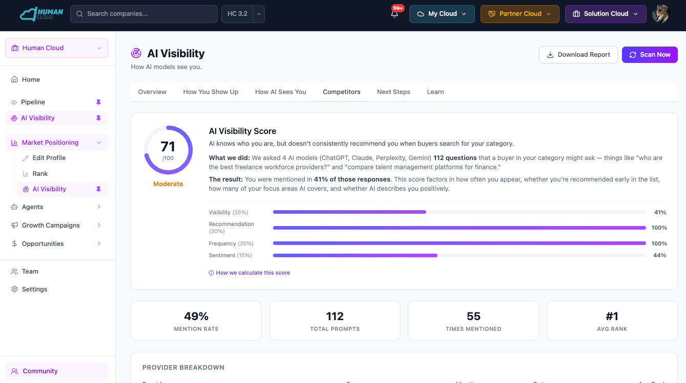This screenshot has height=383, width=686.
Task: Click the Edit Profile pencil icon
Action: [x=26, y=158]
